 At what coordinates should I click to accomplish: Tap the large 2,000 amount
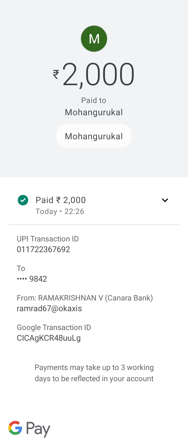pyautogui.click(x=98, y=75)
